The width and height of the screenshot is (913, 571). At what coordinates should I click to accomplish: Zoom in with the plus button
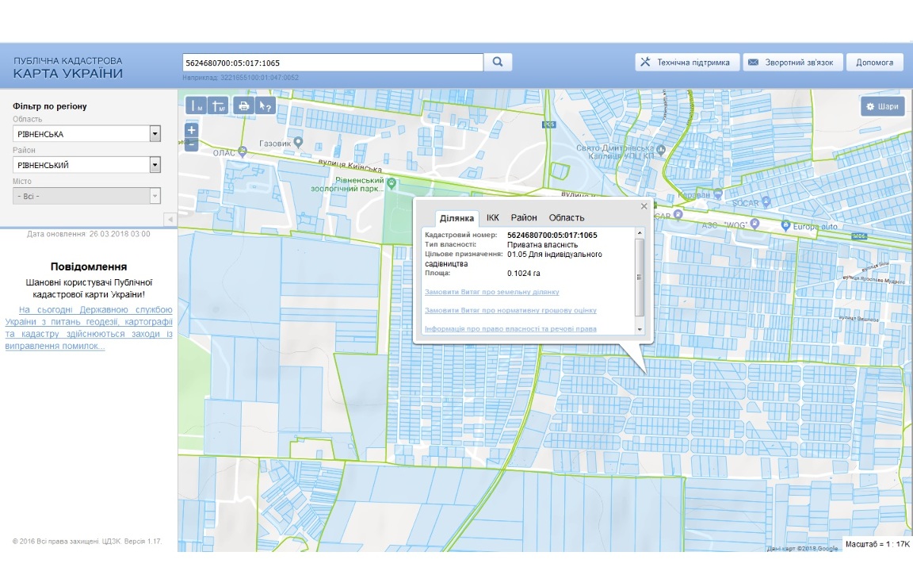click(x=191, y=130)
